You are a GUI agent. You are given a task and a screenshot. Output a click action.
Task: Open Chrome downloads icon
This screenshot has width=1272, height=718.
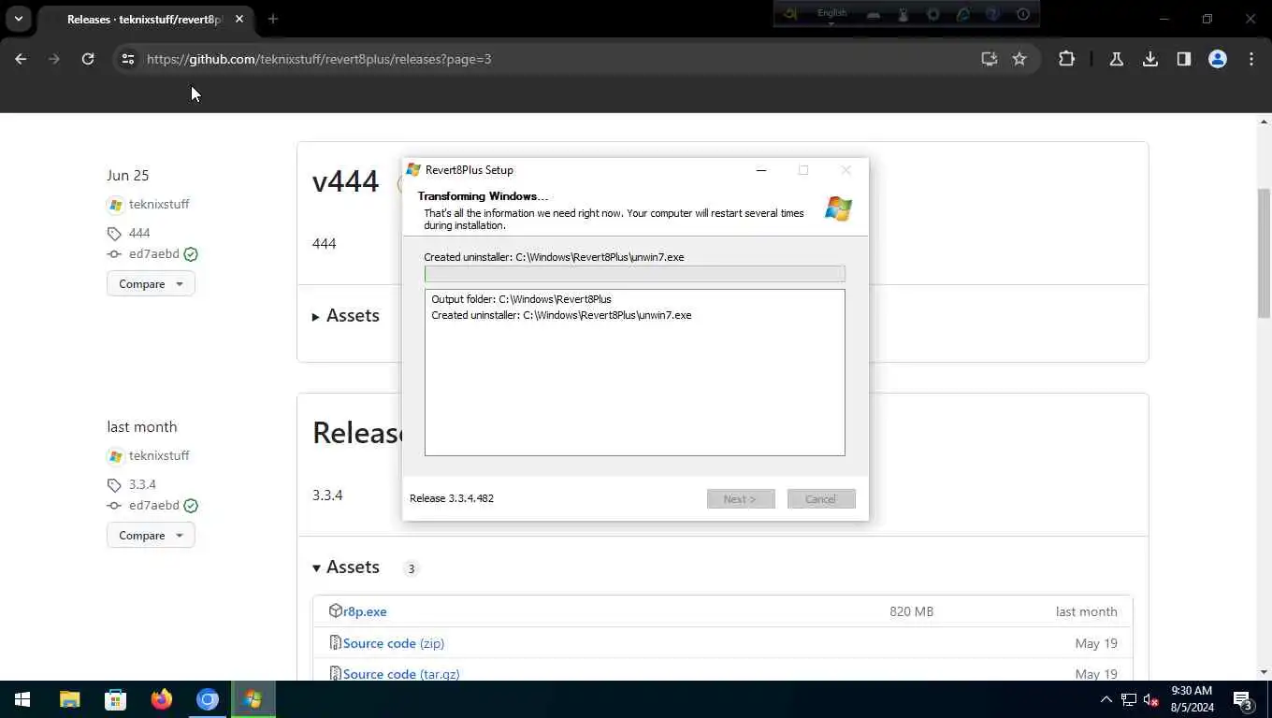tap(1150, 59)
